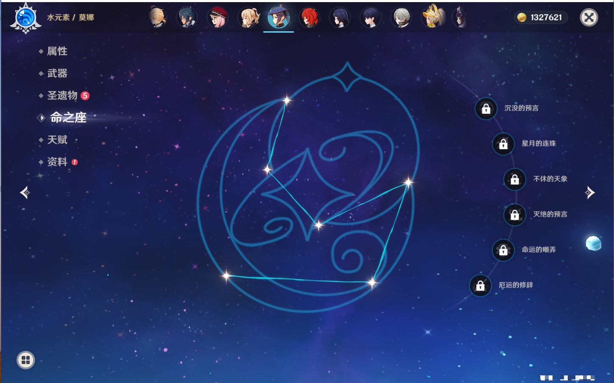Choose blonde character wearing yellow hat
The height and width of the screenshot is (383, 614).
click(x=432, y=17)
